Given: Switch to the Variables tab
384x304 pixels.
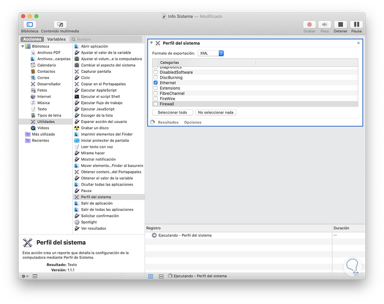Looking at the screenshot, I should click(x=56, y=39).
